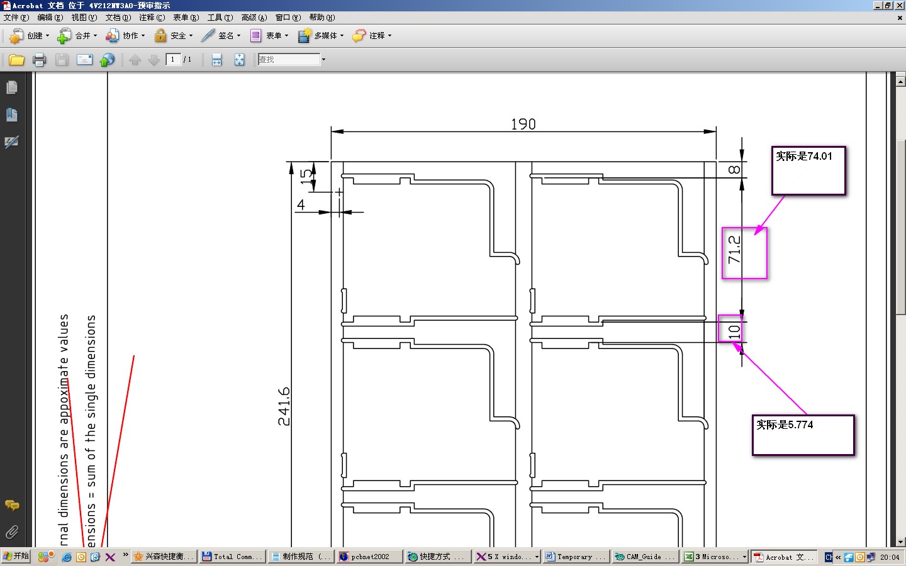906x566 pixels.
Task: Click the vertical scrollbar down arrow
Action: pos(900,541)
